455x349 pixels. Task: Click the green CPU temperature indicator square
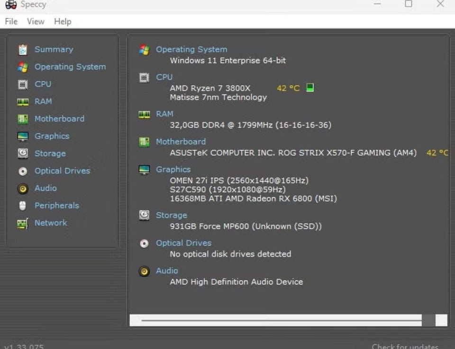(310, 87)
